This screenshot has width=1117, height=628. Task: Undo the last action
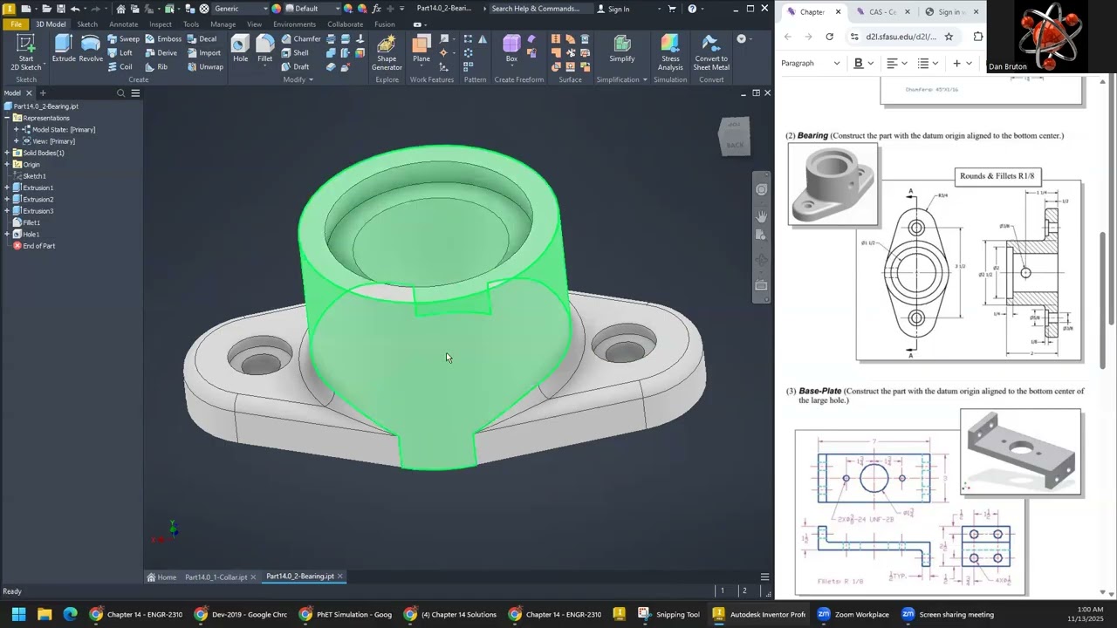(75, 9)
